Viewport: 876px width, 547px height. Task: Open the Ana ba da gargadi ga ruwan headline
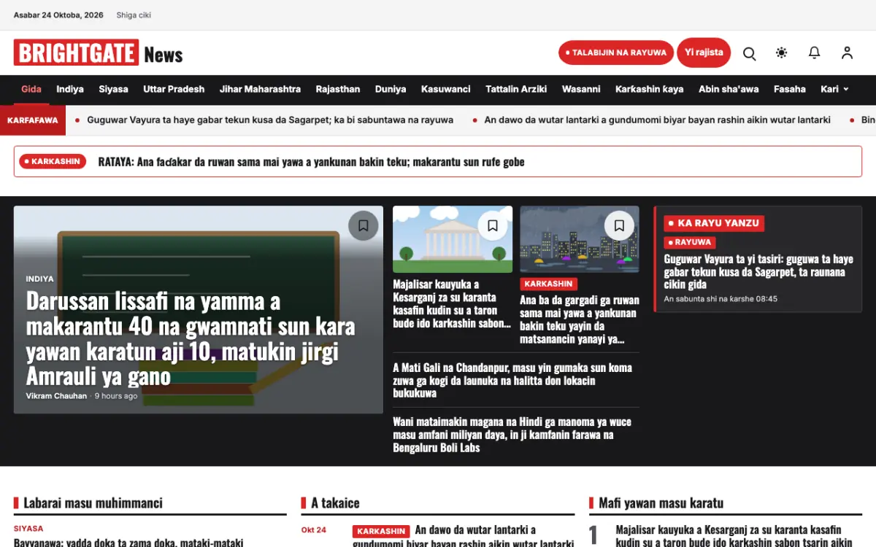[580, 319]
